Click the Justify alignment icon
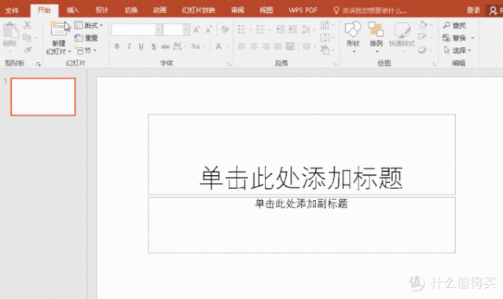 277,47
